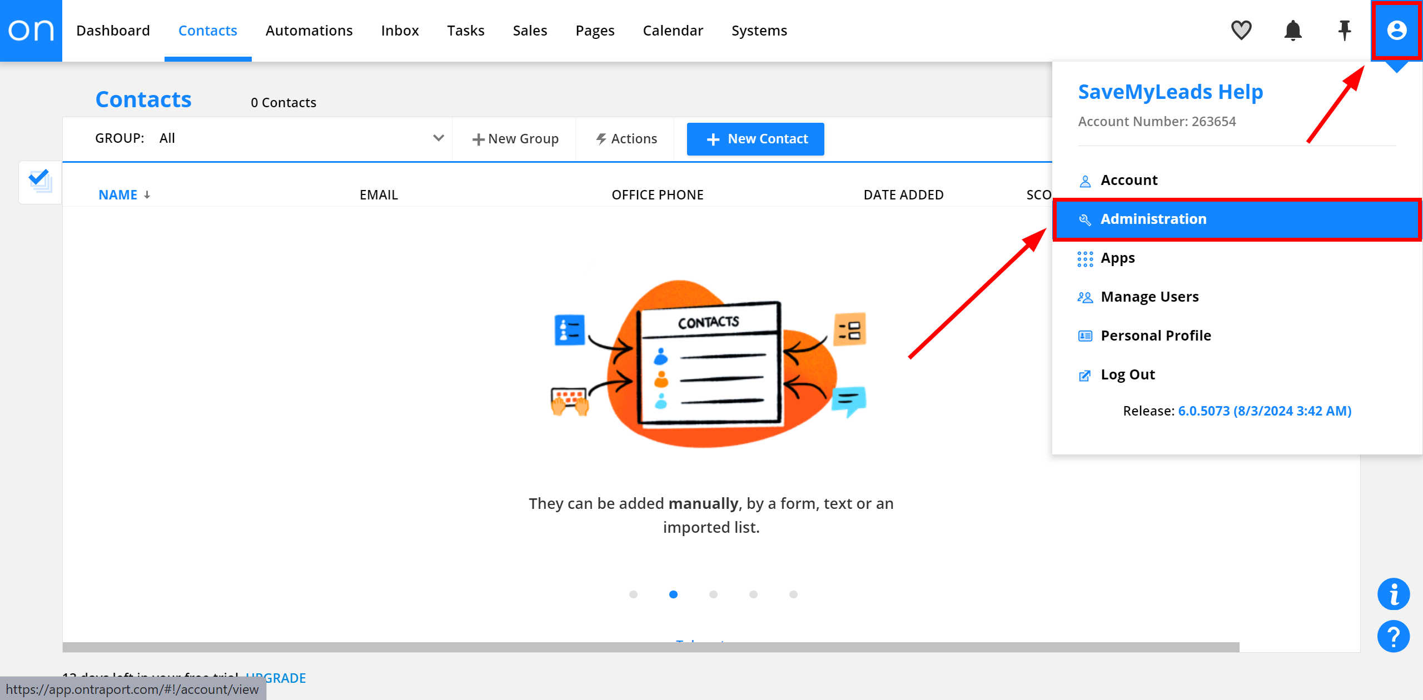1423x700 pixels.
Task: Open the Actions dropdown
Action: [x=626, y=139]
